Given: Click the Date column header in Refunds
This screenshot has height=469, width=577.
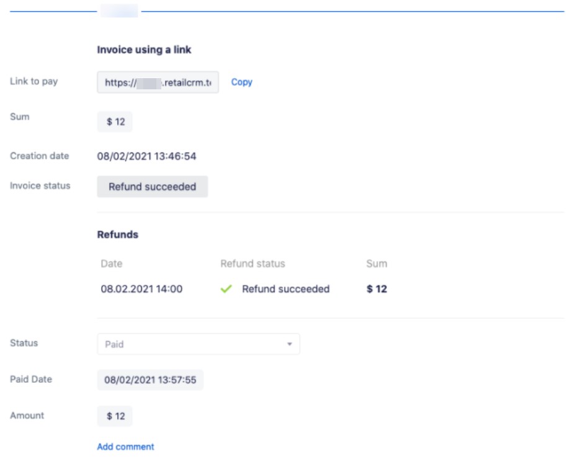Looking at the screenshot, I should click(x=112, y=264).
